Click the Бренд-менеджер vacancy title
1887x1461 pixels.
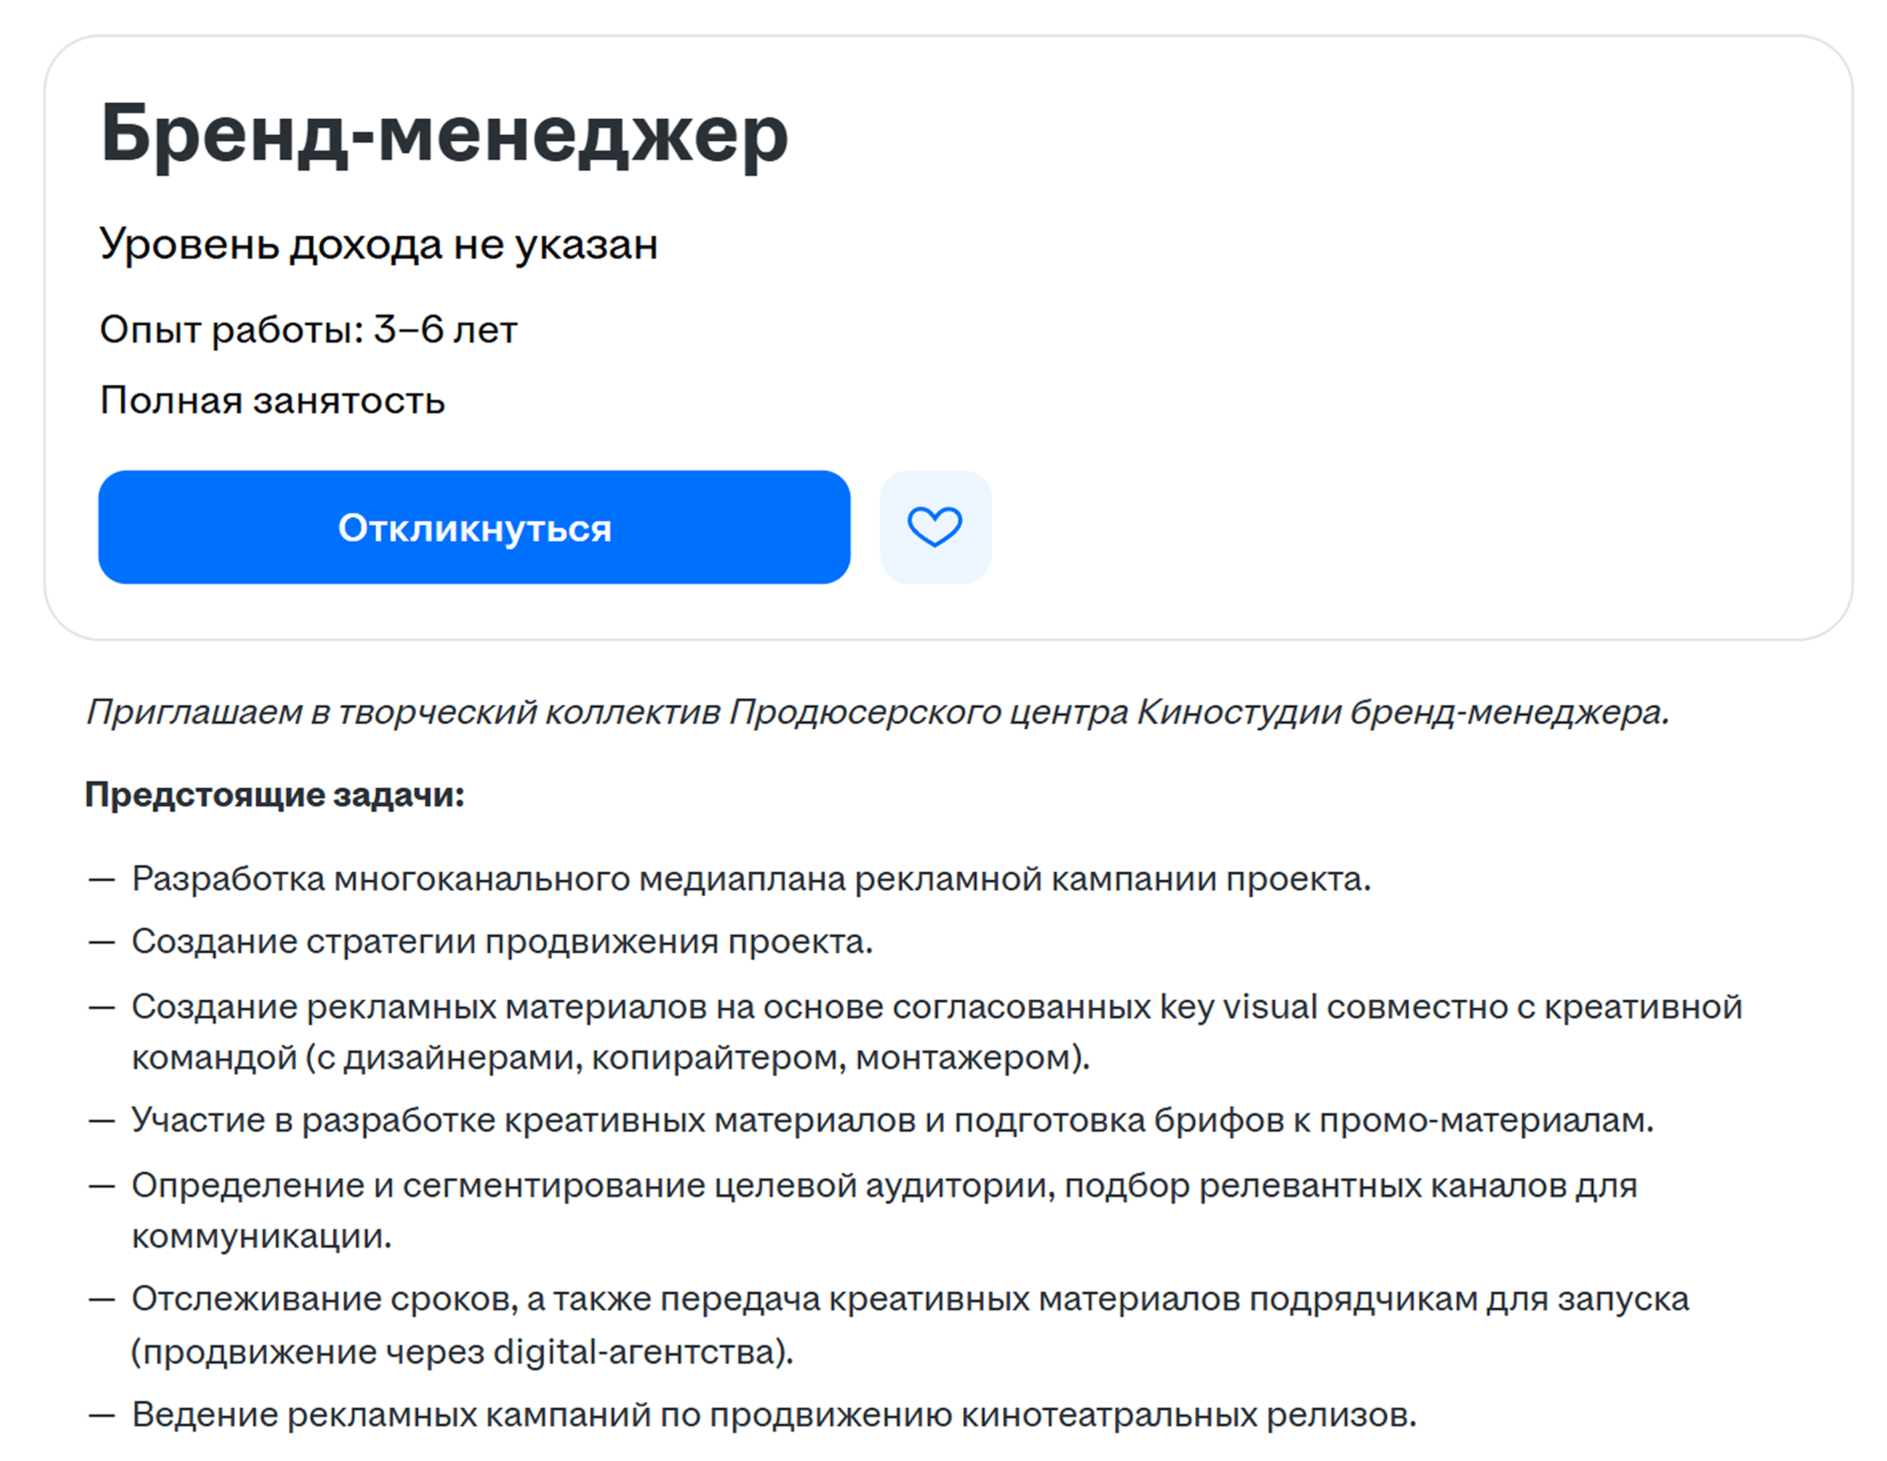click(x=444, y=134)
